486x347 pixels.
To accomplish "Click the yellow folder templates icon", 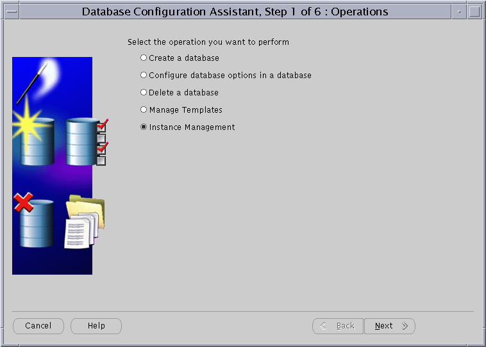I will tap(87, 209).
